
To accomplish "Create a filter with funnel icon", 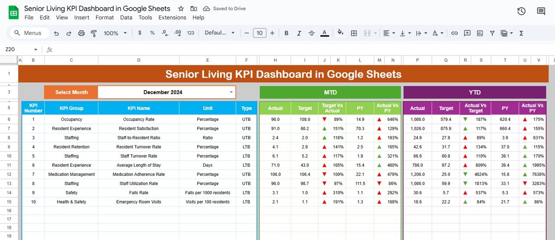I will coord(492,33).
